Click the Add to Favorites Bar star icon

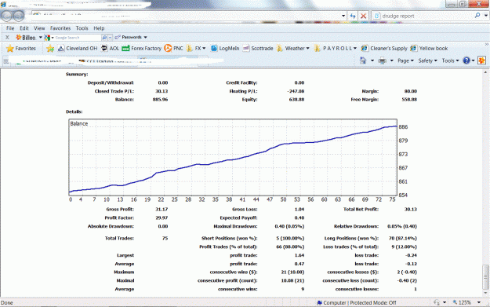(x=50, y=49)
